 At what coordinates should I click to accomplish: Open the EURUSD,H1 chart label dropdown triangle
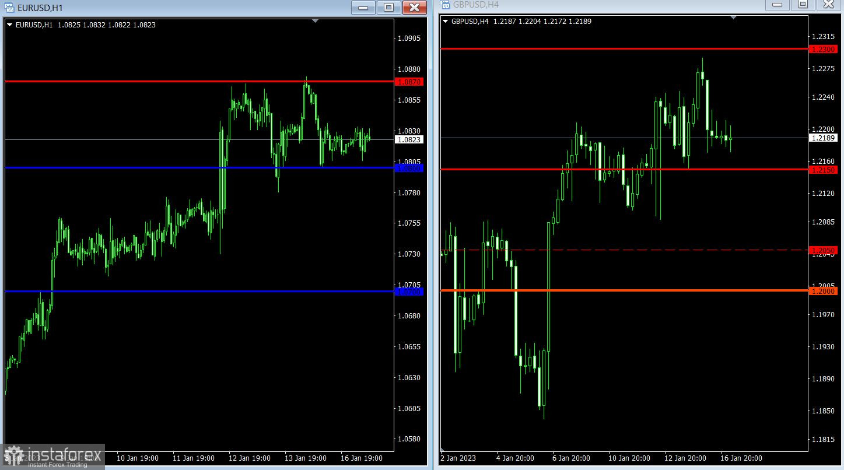(9, 25)
